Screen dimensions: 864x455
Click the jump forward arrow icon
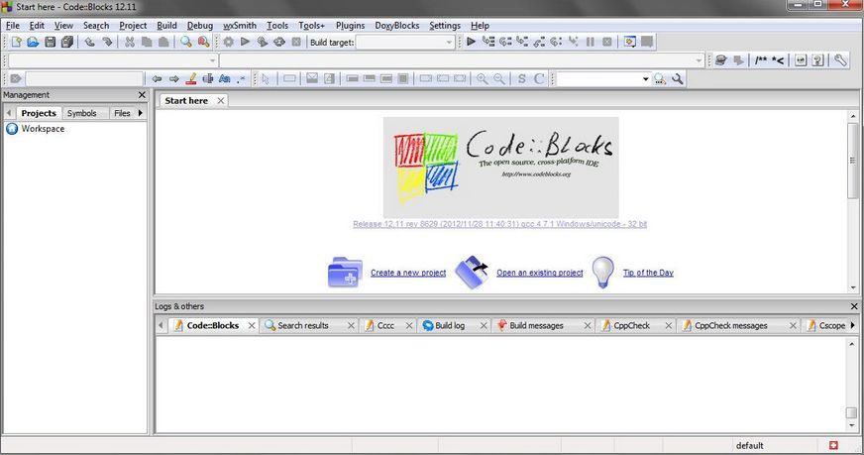tap(174, 79)
